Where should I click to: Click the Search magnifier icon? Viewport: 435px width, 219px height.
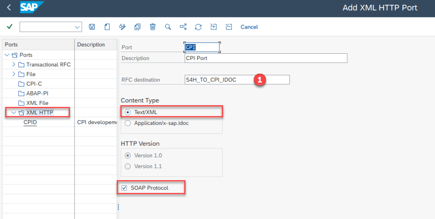[168, 27]
